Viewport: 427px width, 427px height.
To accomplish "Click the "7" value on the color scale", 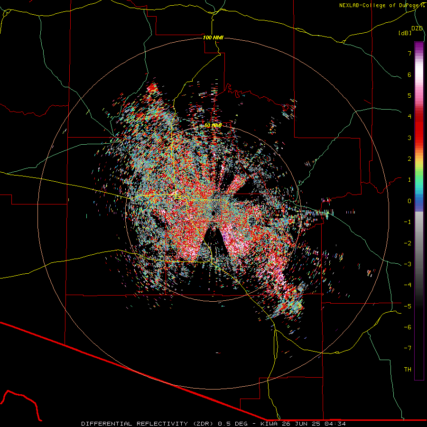I will [409, 53].
